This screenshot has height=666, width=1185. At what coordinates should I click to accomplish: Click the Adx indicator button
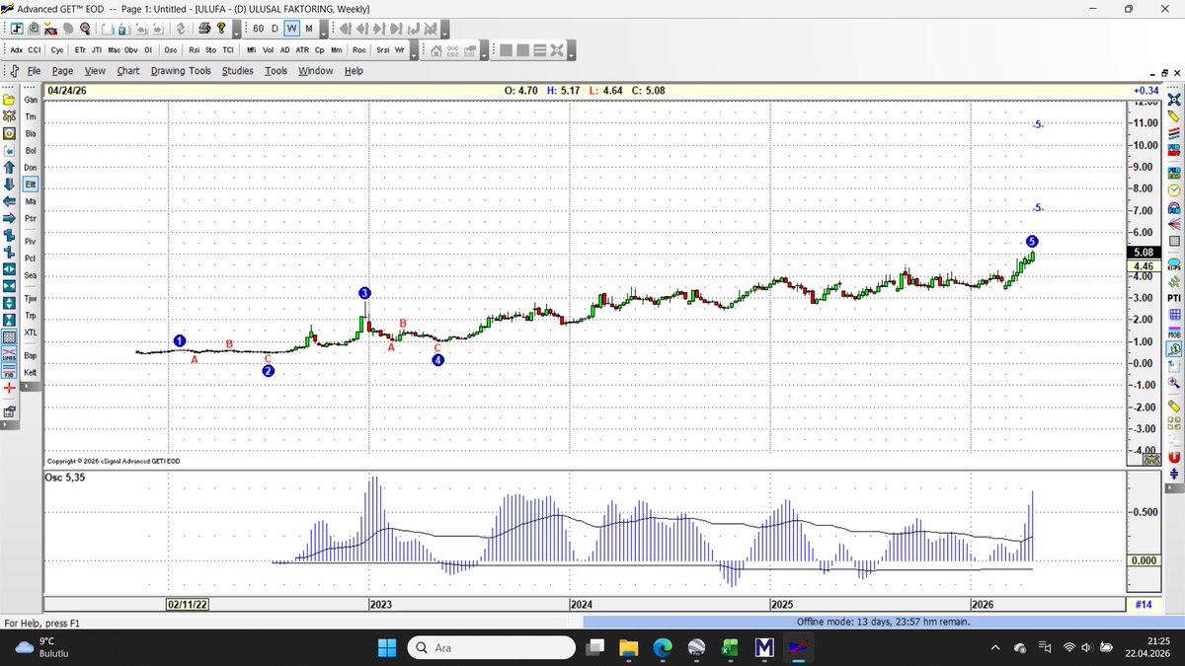point(17,50)
